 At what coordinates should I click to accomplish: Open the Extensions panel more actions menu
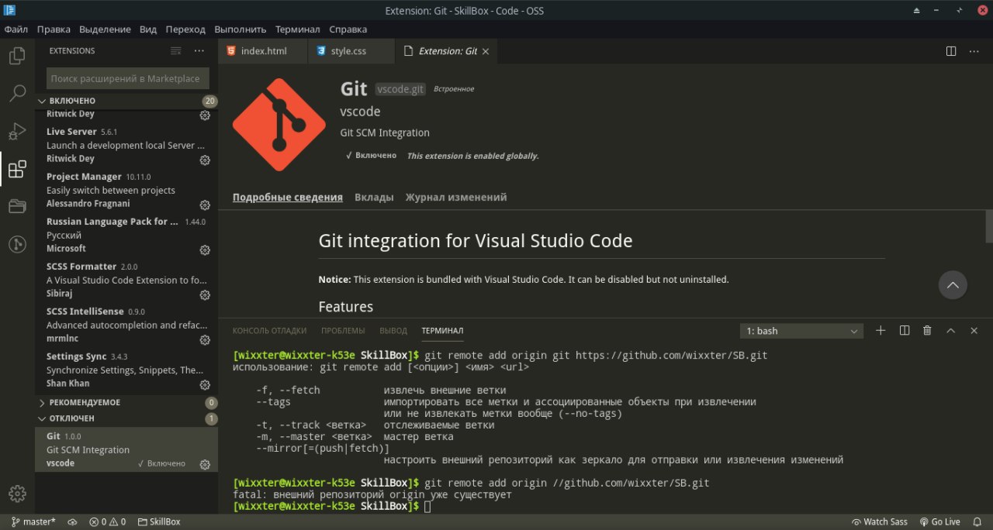coord(199,50)
